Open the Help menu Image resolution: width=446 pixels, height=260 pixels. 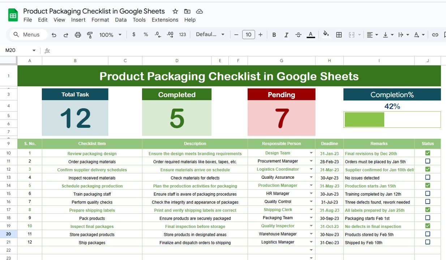190,20
